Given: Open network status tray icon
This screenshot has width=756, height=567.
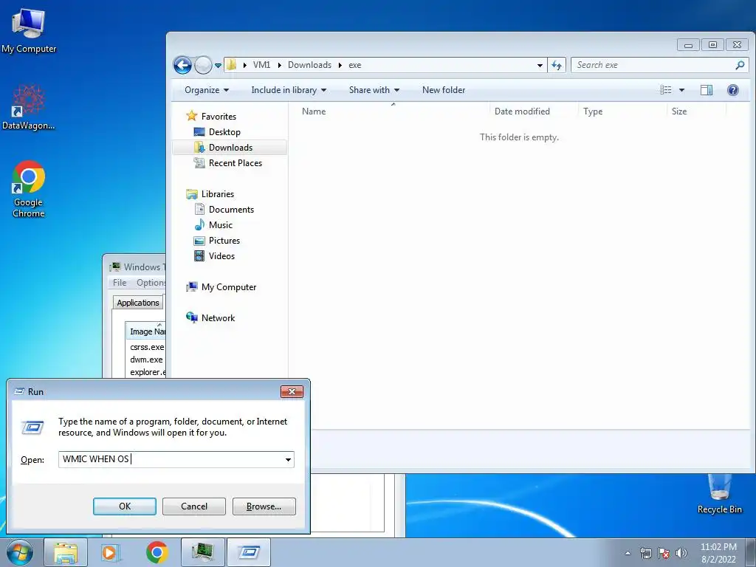Looking at the screenshot, I should 645,553.
